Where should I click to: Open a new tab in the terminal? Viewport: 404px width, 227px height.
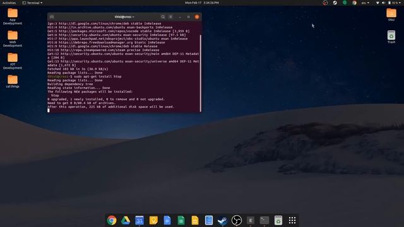(x=52, y=17)
